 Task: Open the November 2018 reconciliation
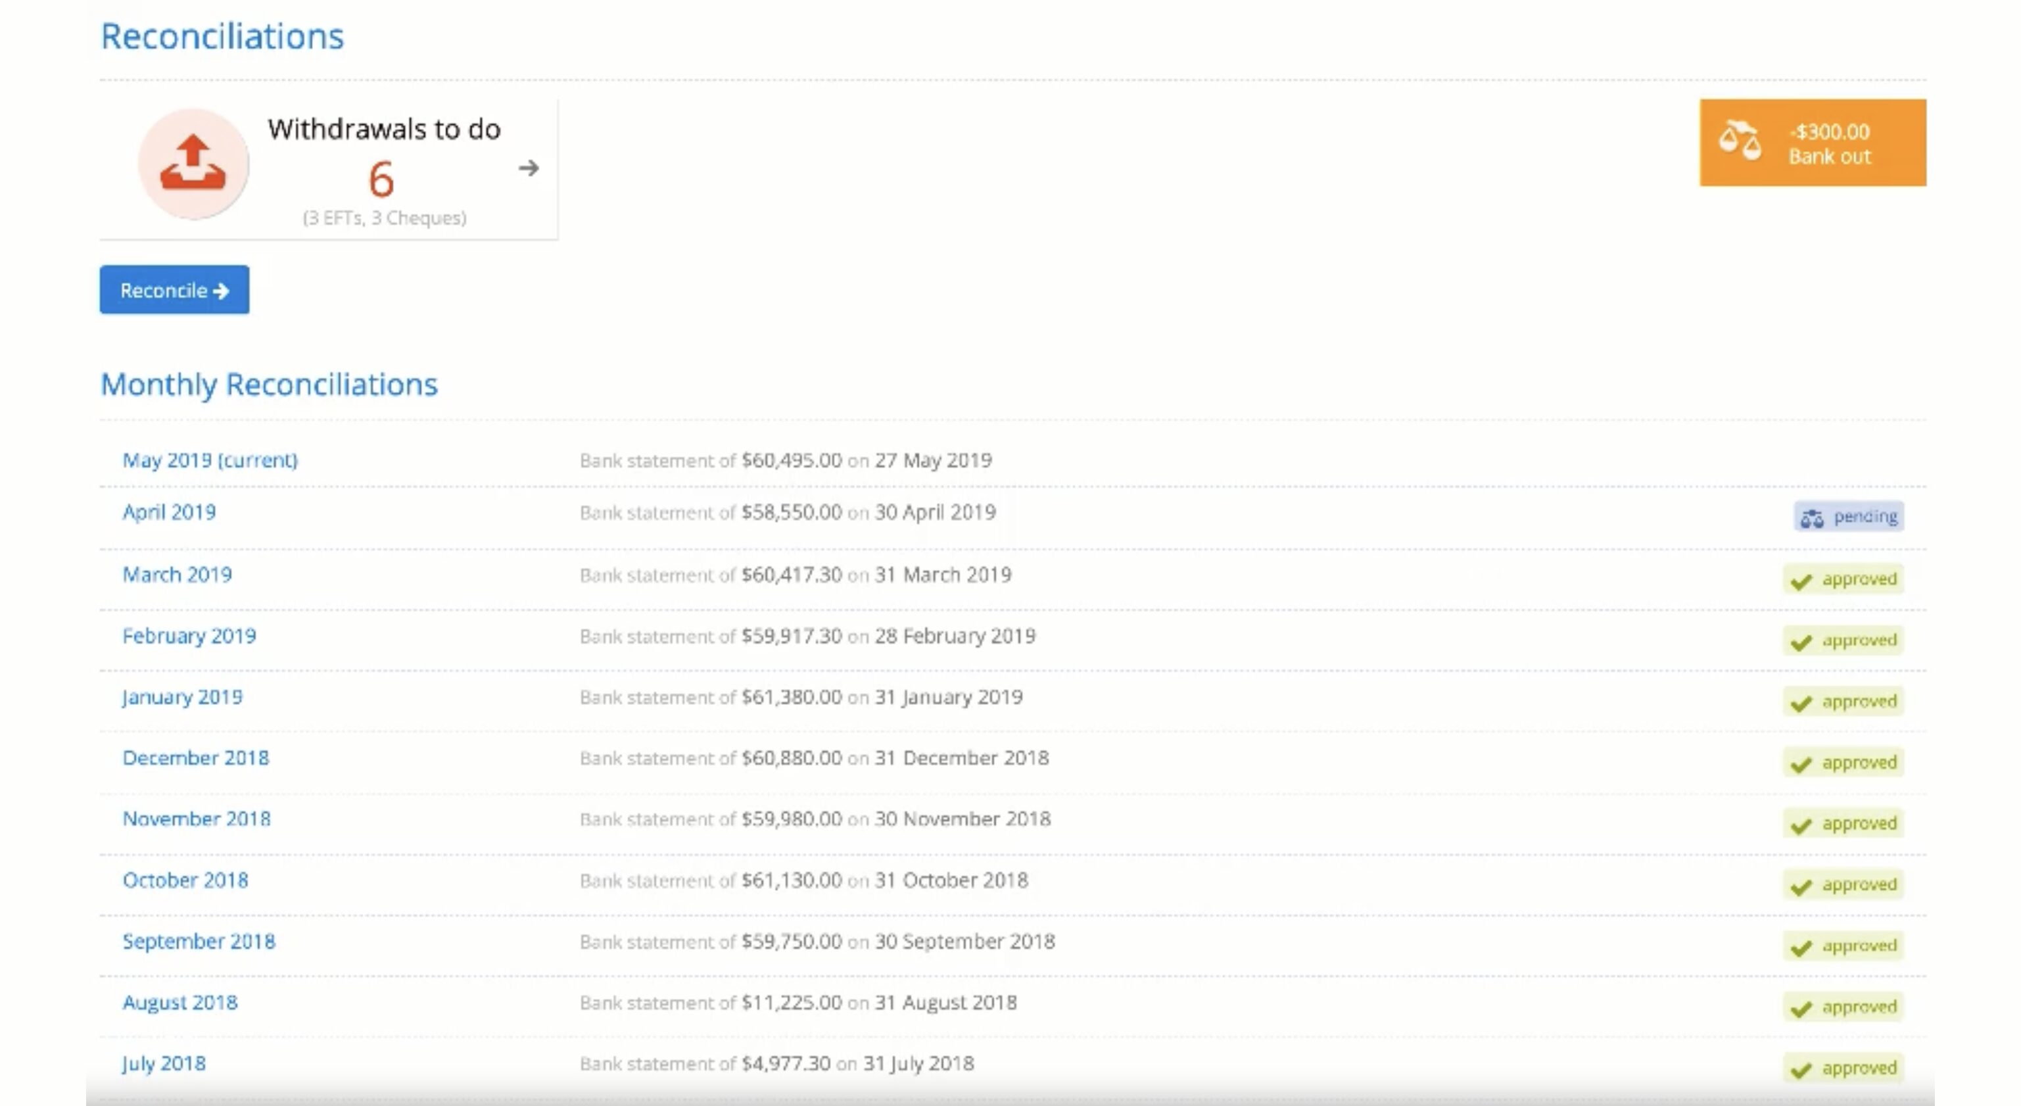click(x=196, y=819)
